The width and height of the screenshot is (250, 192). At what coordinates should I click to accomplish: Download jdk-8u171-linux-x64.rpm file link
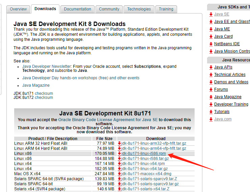click(x=143, y=164)
